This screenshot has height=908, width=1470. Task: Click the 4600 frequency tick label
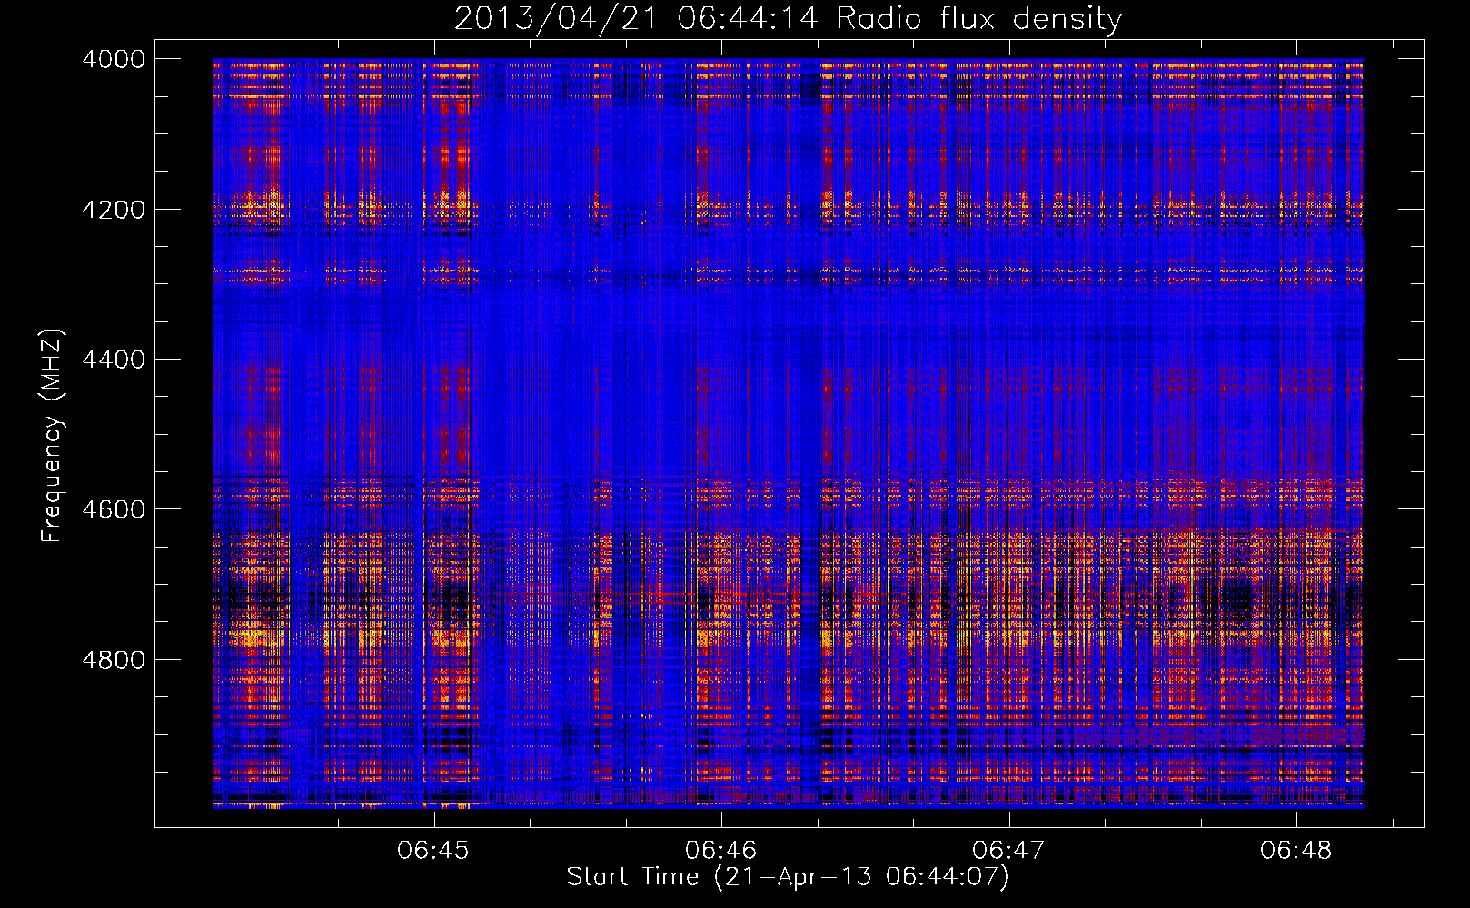(114, 509)
